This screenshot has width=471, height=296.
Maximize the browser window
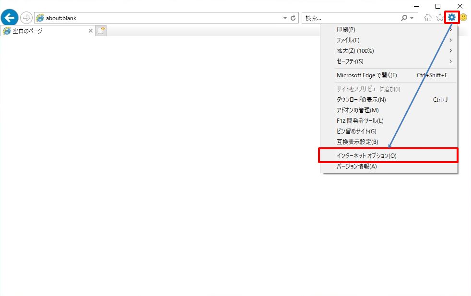(438, 6)
